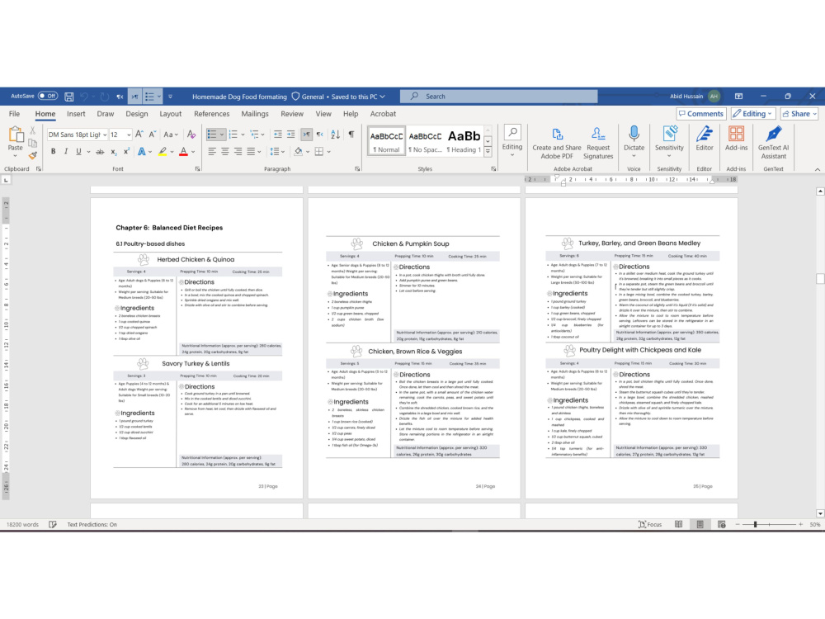Toggle underline formatting
This screenshot has height=619, width=825.
pyautogui.click(x=78, y=152)
